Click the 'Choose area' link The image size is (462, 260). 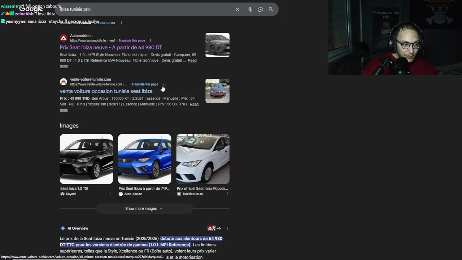point(104,23)
